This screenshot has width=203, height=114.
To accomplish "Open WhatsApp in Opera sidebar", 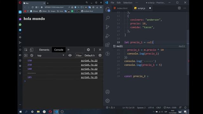I will tap(20, 25).
